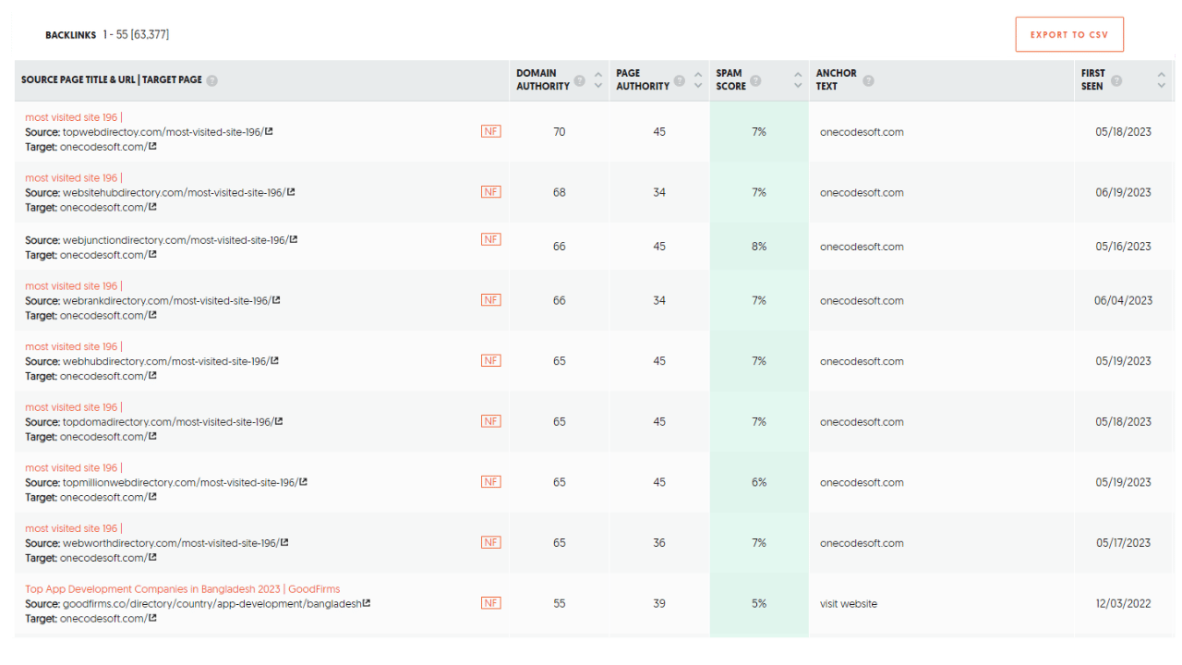Click the Anchor Text info icon
1182x665 pixels.
pos(868,80)
